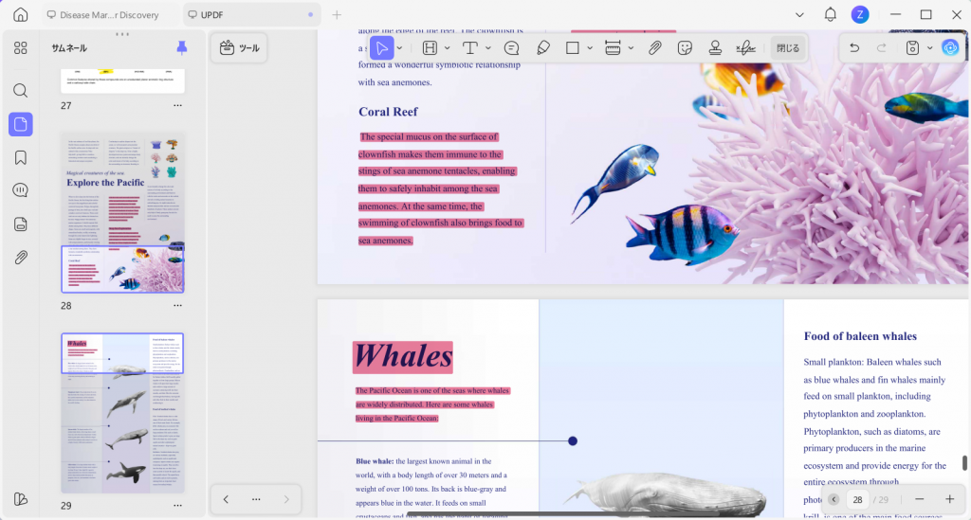Click the Coral Reef heading

tap(388, 112)
